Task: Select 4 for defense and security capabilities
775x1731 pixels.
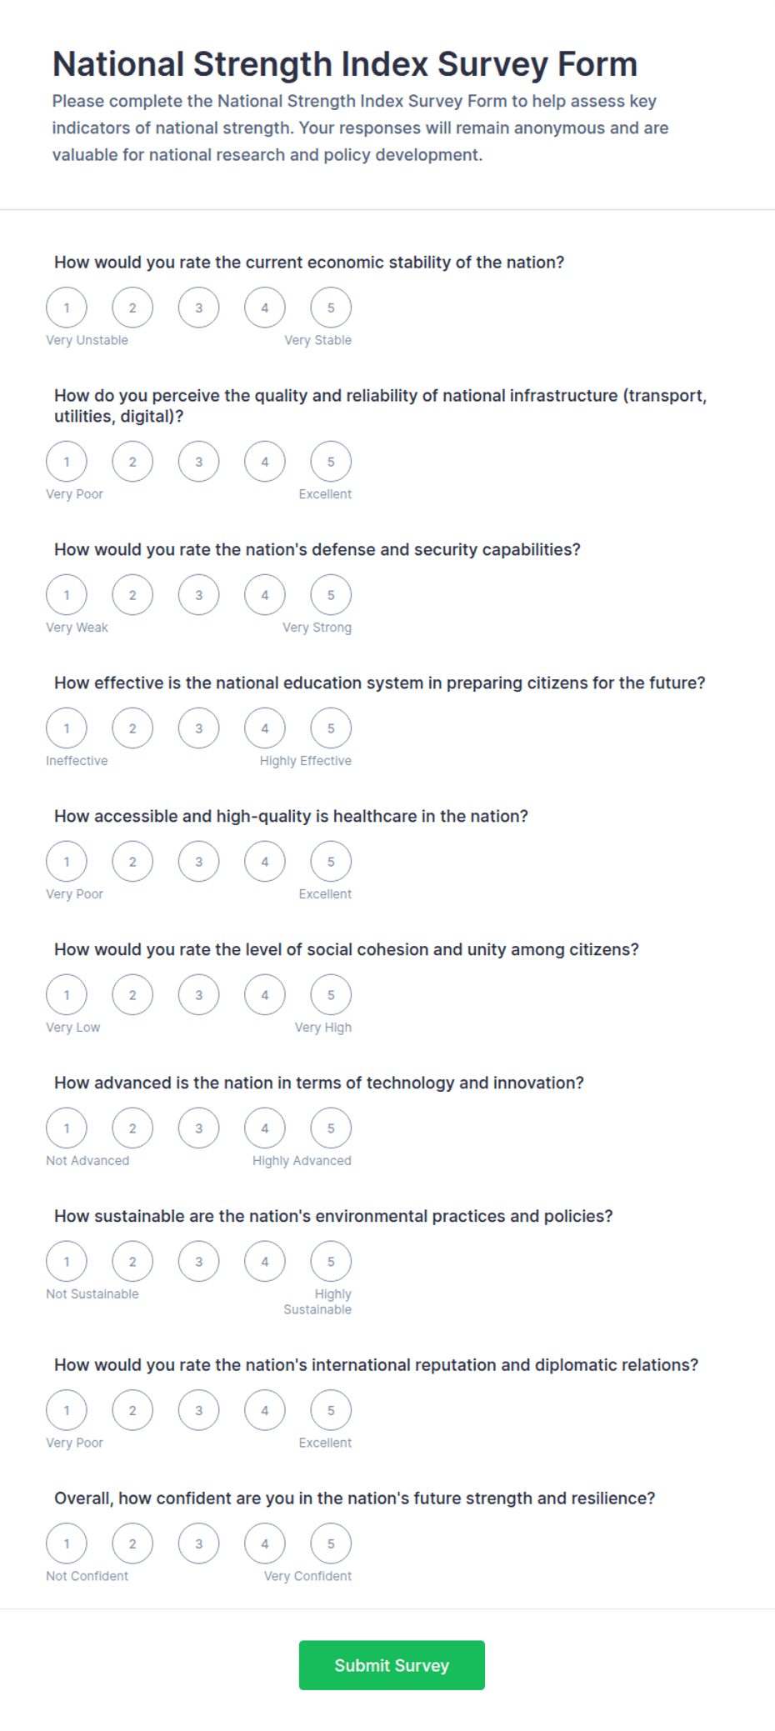Action: pos(265,595)
